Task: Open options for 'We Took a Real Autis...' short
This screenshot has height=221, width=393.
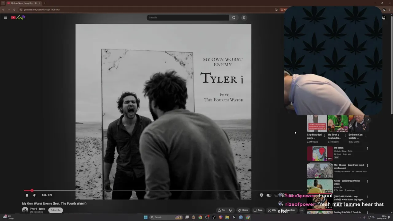Action: 345,136
